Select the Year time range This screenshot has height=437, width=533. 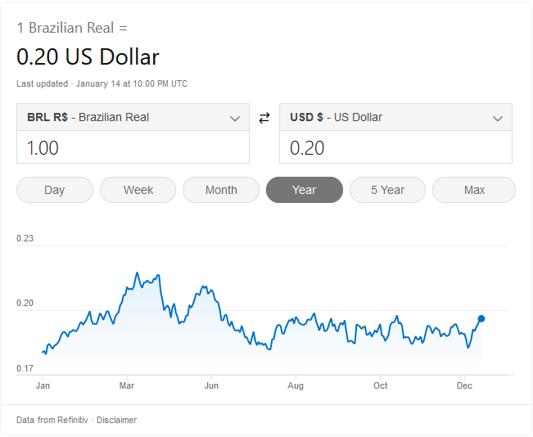[x=305, y=190]
